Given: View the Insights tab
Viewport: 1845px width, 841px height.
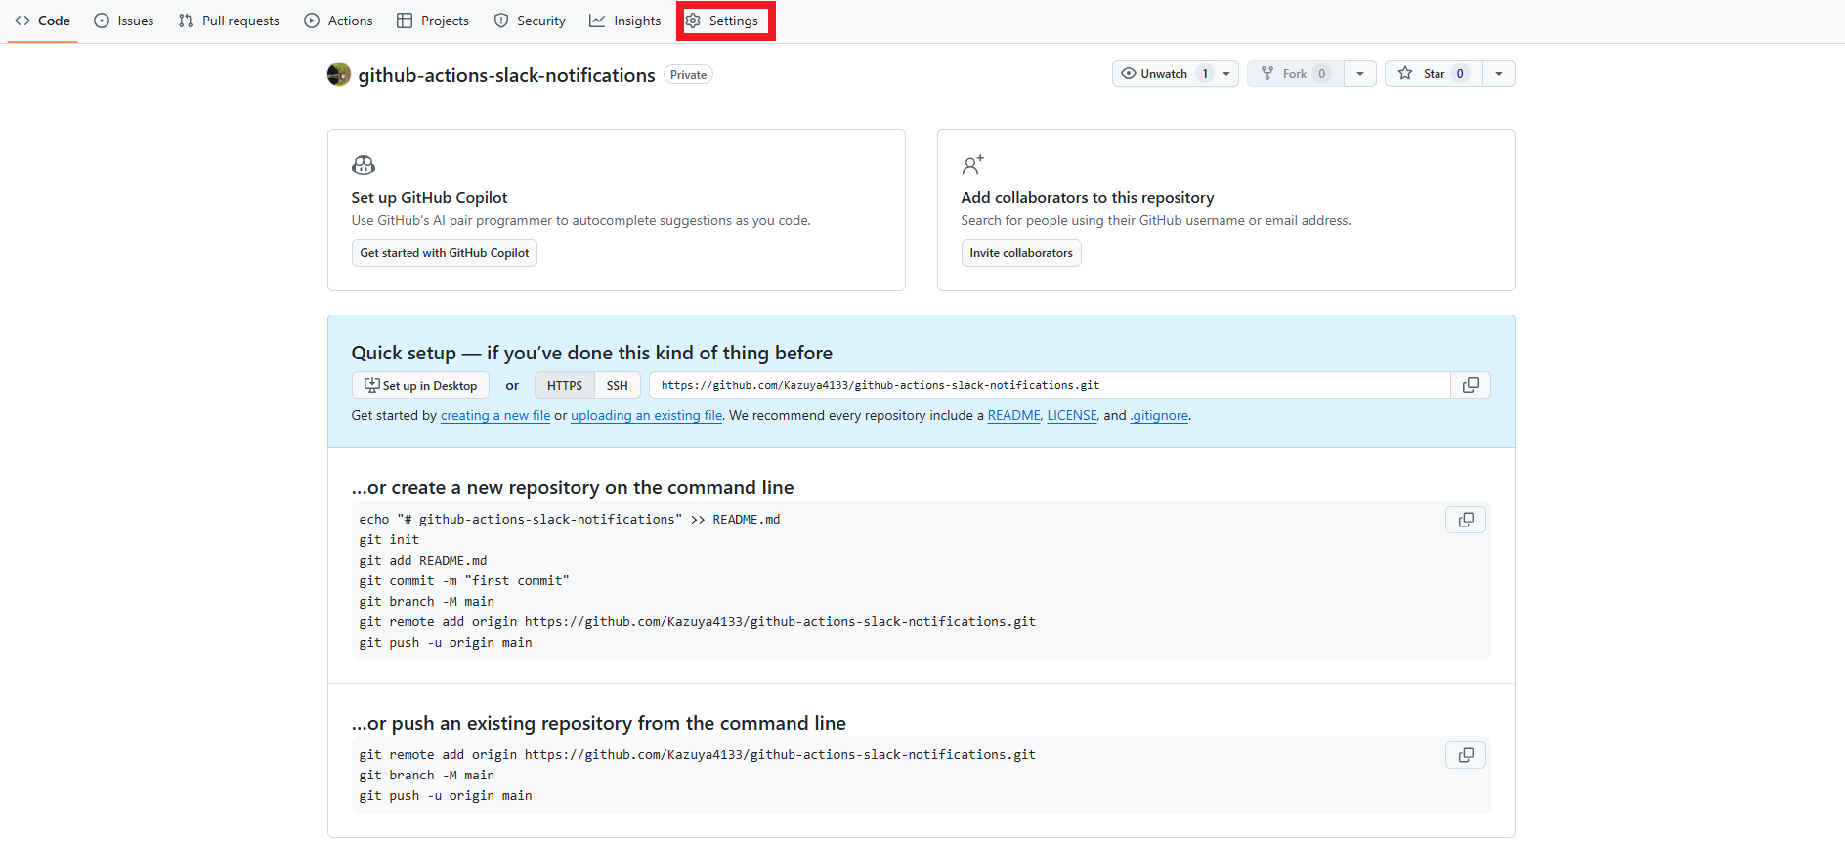Looking at the screenshot, I should click(625, 21).
